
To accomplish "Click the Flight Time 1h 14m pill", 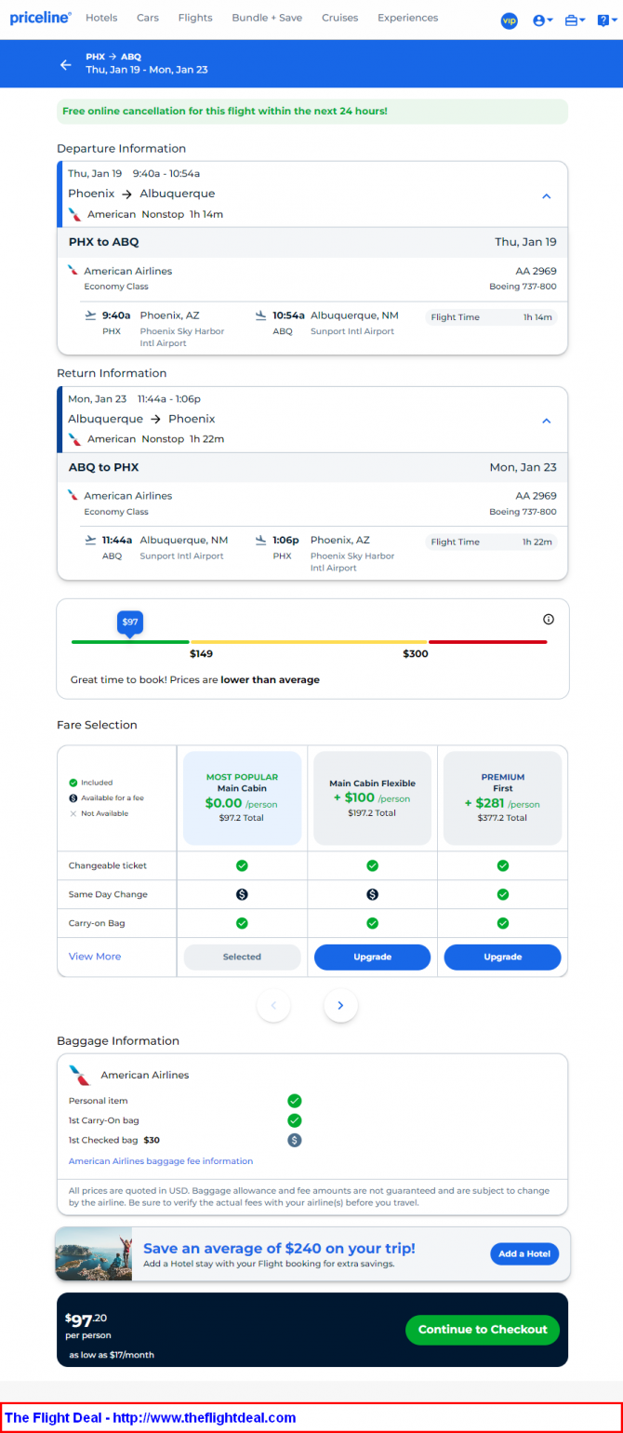I will [491, 317].
